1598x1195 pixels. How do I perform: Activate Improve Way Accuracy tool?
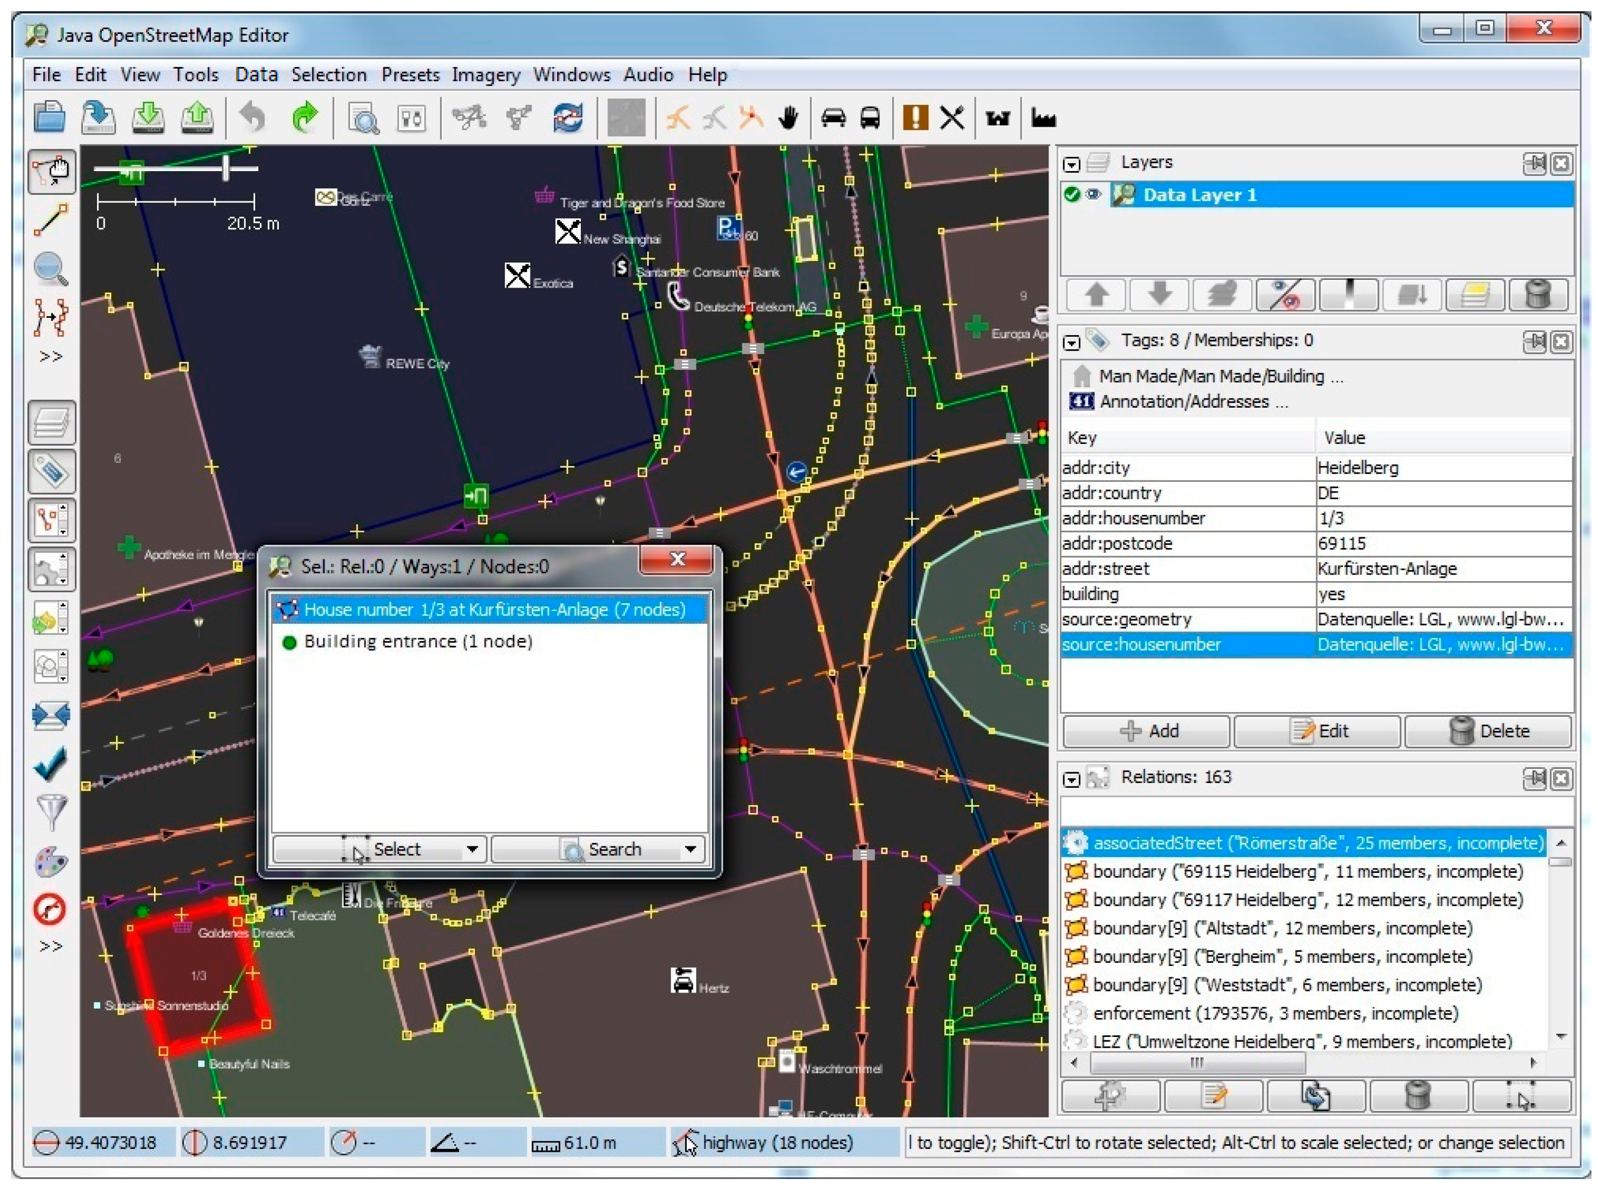[x=52, y=317]
